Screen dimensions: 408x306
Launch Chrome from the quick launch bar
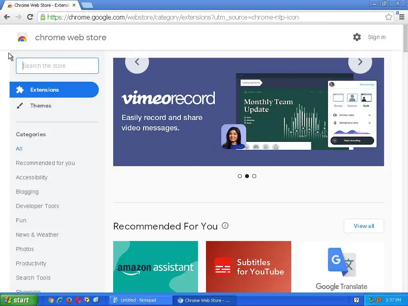(51, 300)
